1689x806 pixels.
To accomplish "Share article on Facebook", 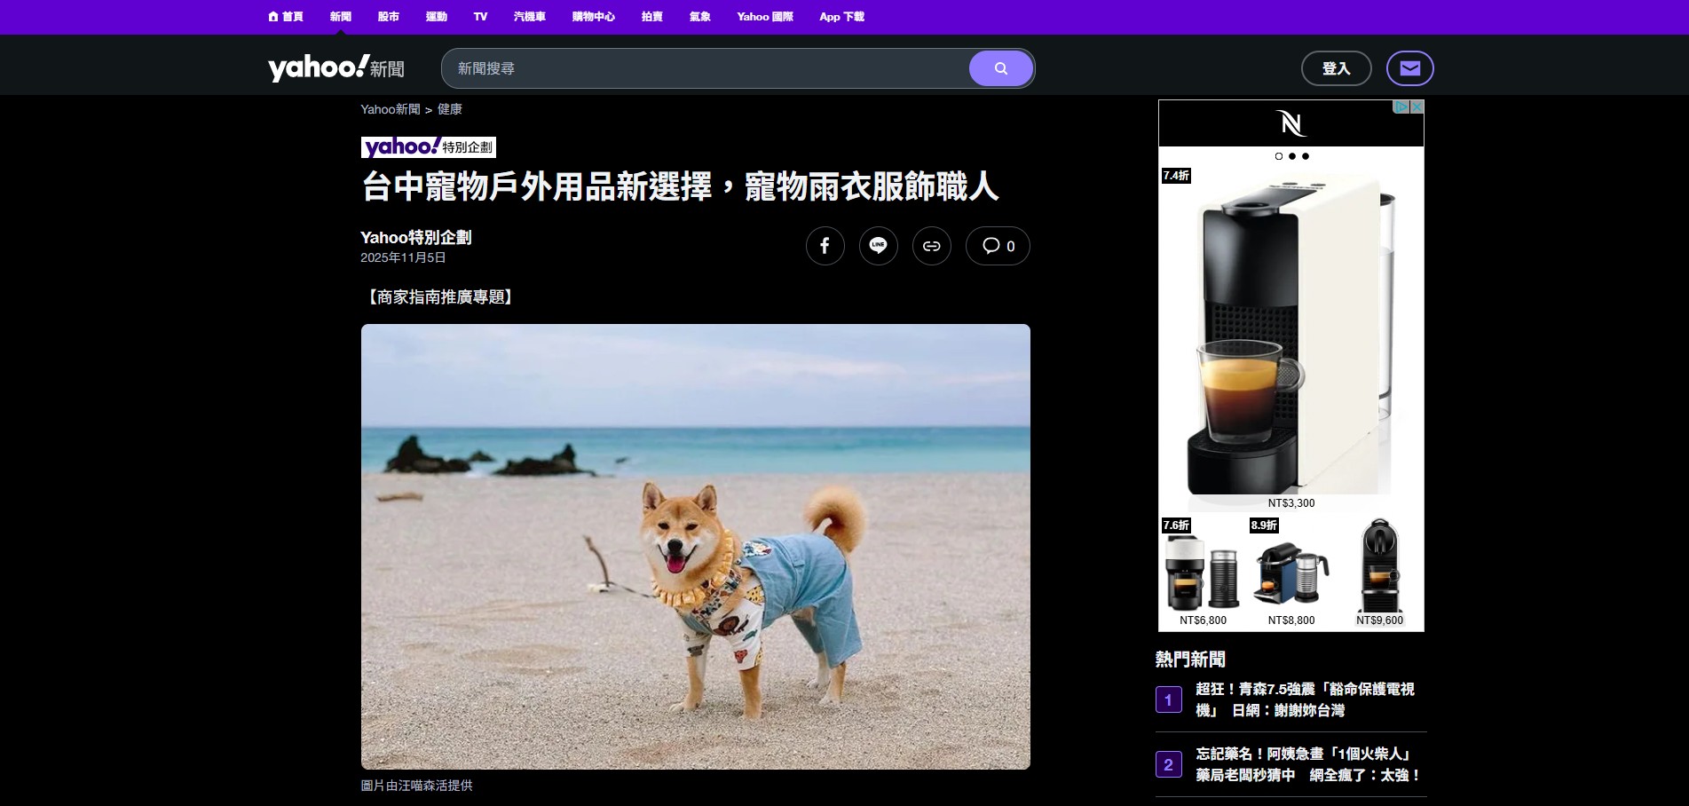I will (825, 246).
